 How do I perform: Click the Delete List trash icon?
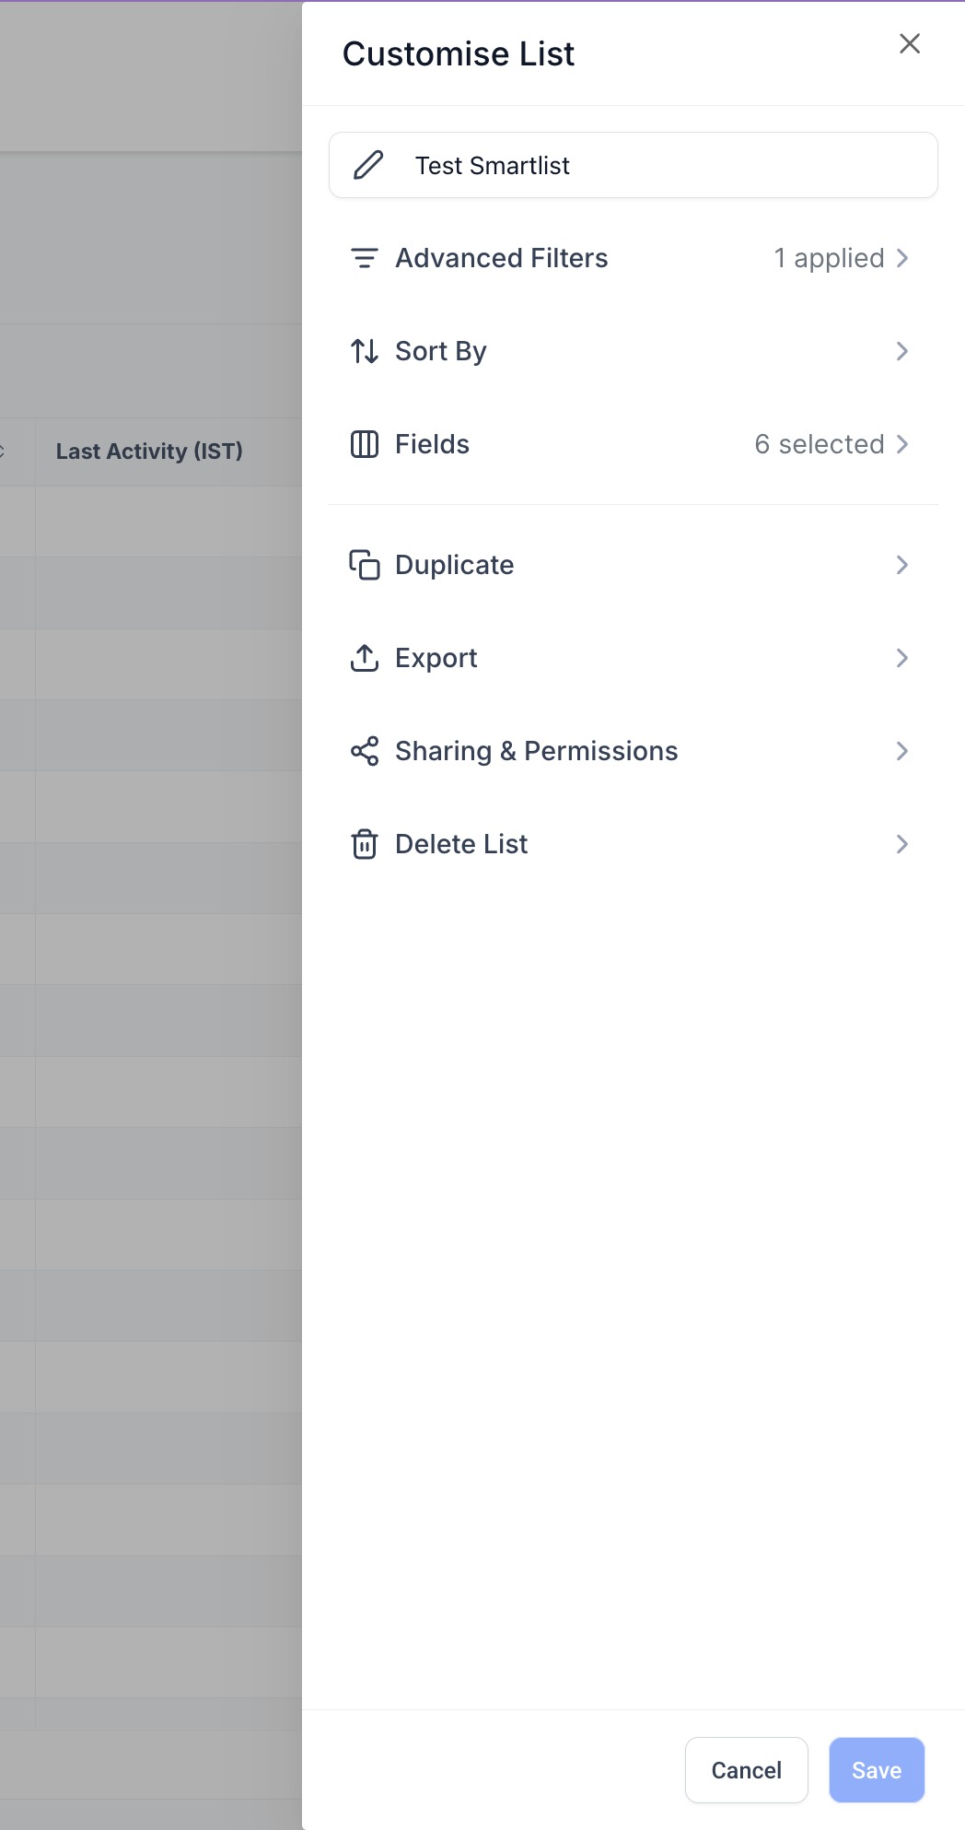pos(365,844)
